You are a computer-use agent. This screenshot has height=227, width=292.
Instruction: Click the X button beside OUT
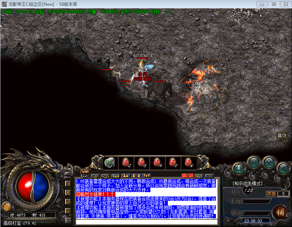pos(209,176)
